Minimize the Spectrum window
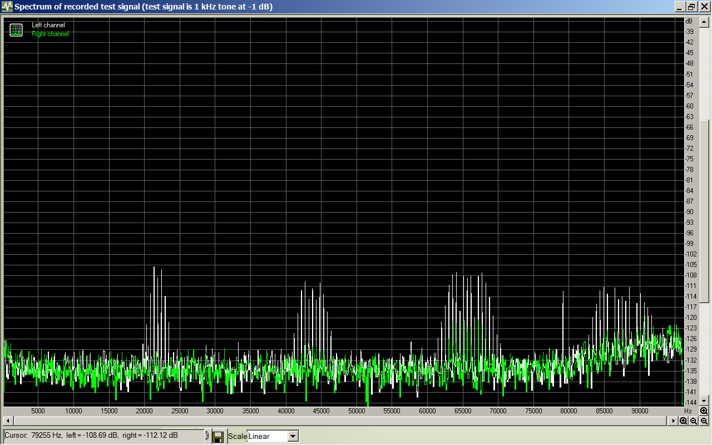 (681, 7)
